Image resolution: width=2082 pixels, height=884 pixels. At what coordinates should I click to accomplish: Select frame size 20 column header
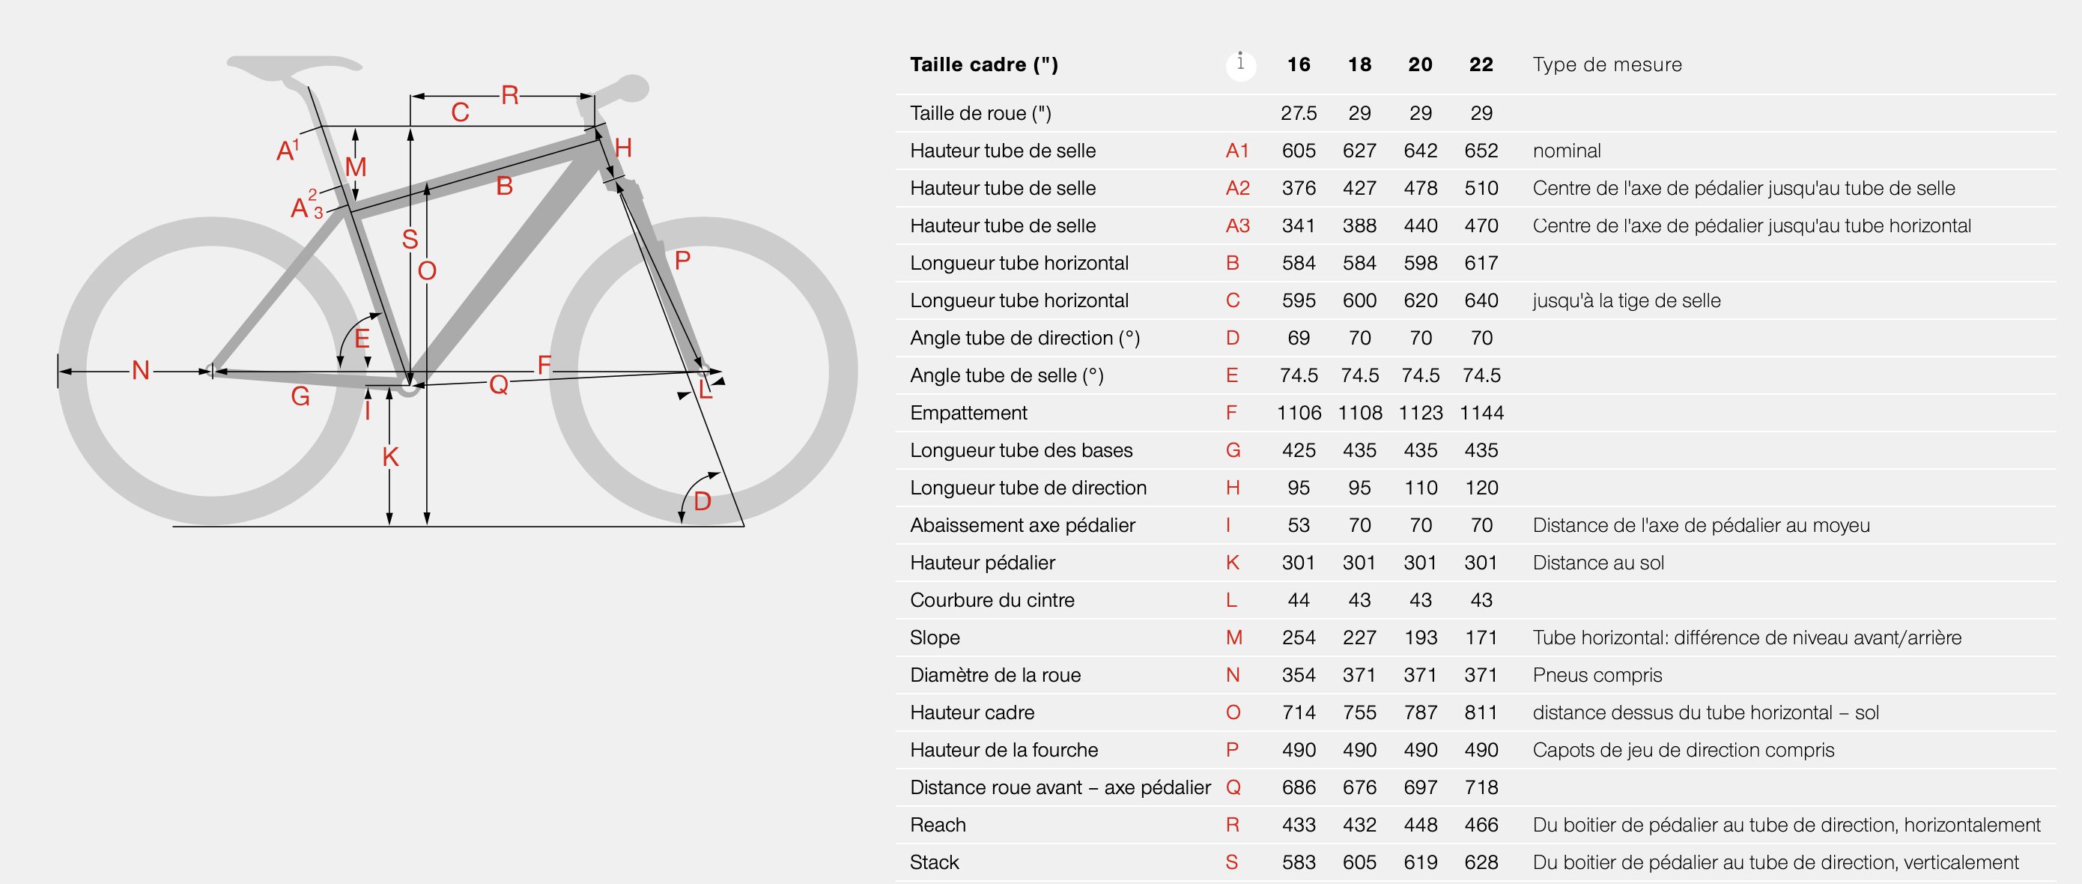tap(1419, 64)
